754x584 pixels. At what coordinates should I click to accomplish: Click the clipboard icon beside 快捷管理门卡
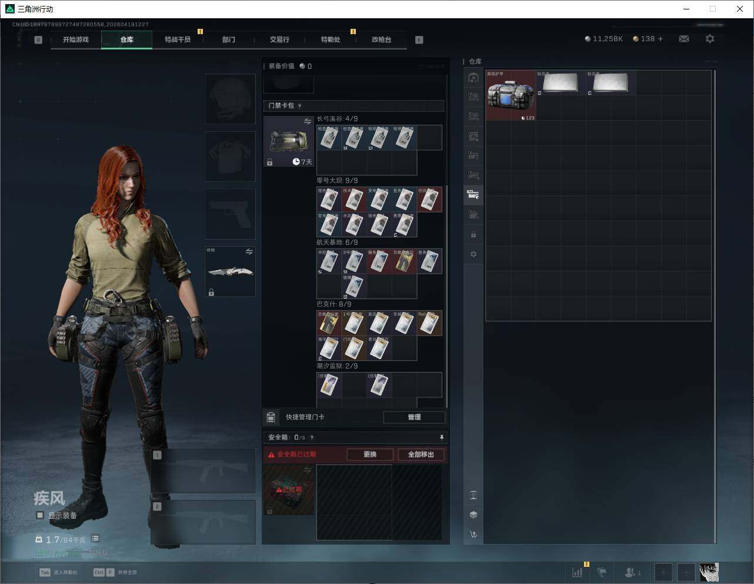271,417
